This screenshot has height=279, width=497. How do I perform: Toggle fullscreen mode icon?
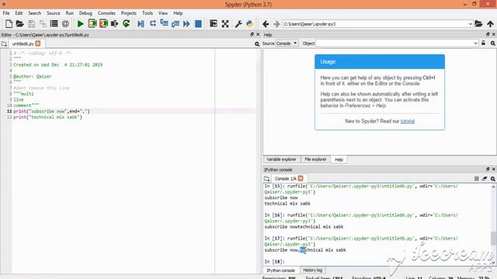(x=225, y=24)
